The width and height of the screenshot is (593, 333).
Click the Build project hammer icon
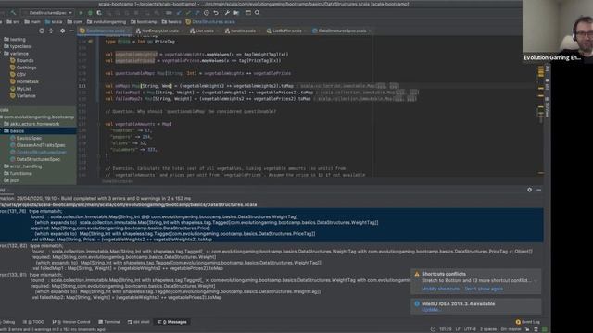point(13,13)
